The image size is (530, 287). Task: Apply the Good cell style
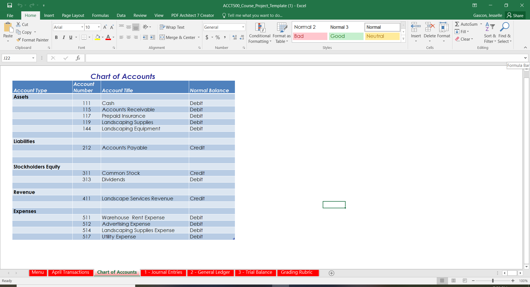346,36
